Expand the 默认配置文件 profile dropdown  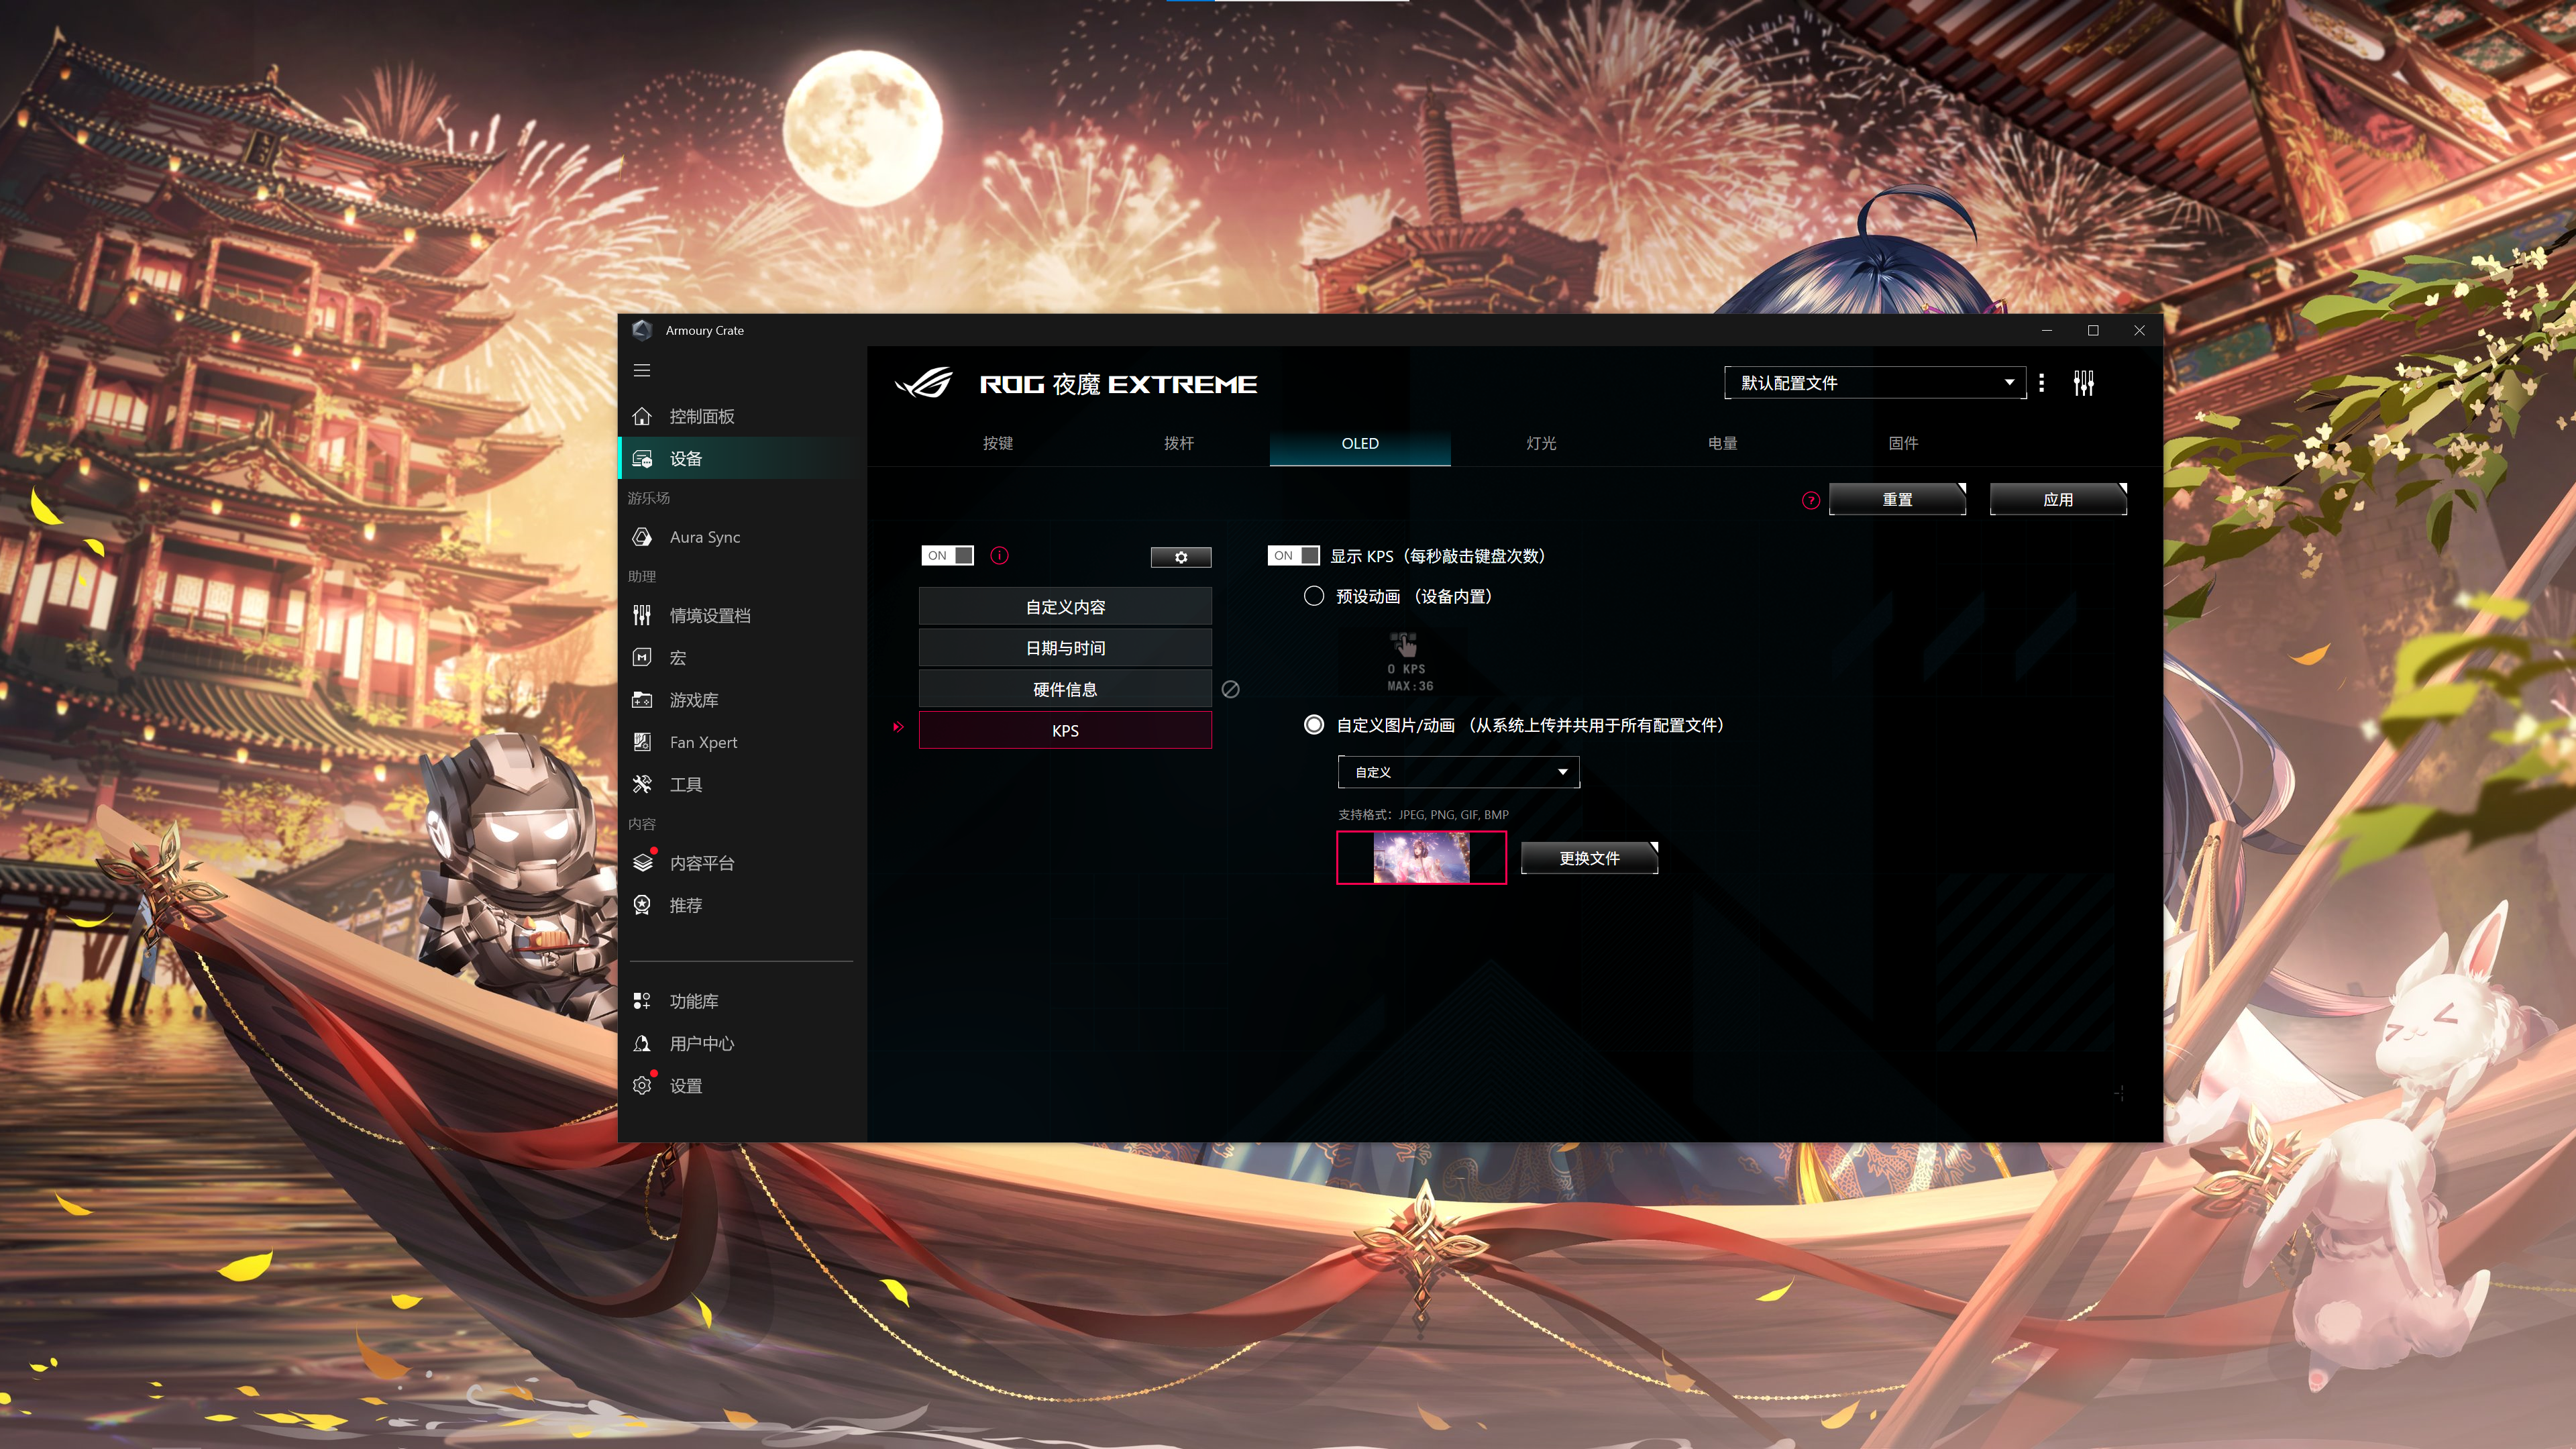pos(1876,383)
